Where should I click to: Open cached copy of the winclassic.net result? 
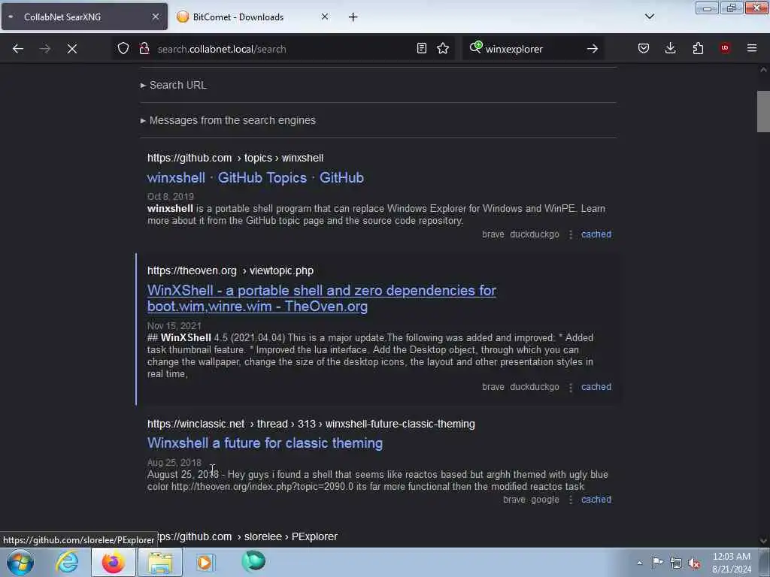[x=596, y=500]
